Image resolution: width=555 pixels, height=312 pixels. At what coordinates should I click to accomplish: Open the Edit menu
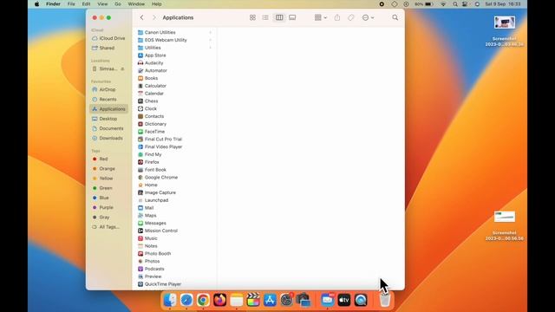pos(86,4)
